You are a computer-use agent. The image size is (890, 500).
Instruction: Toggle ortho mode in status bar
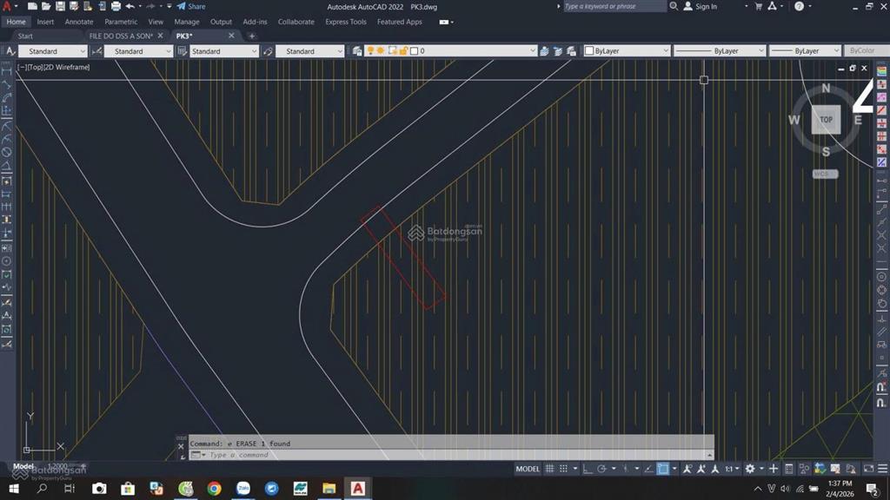tap(588, 469)
